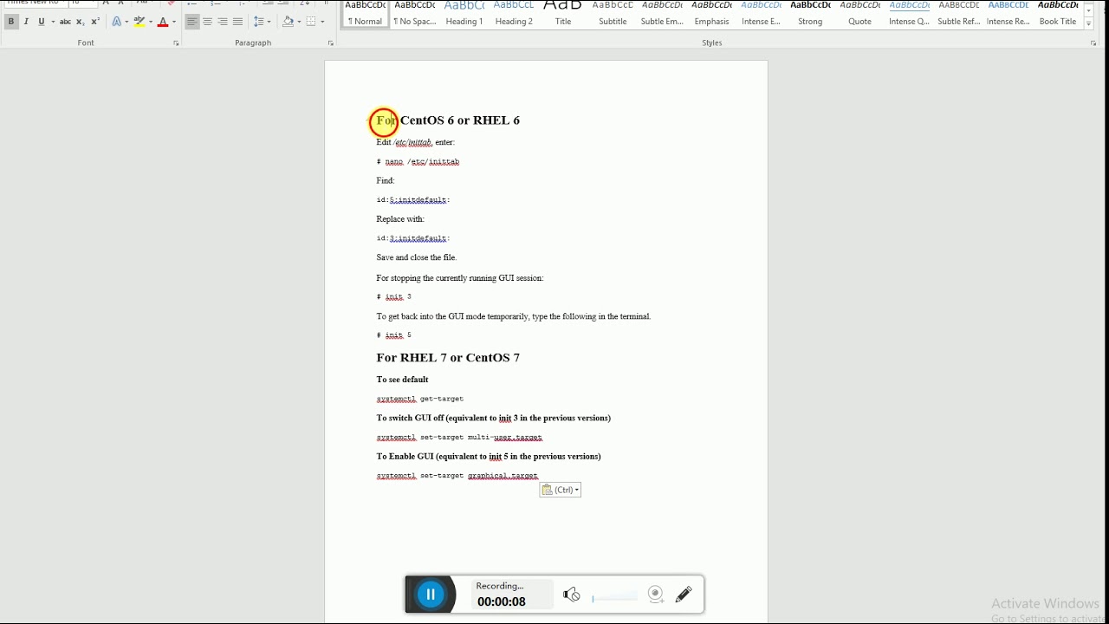Toggle Italic formatting
The width and height of the screenshot is (1109, 624).
pyautogui.click(x=26, y=22)
